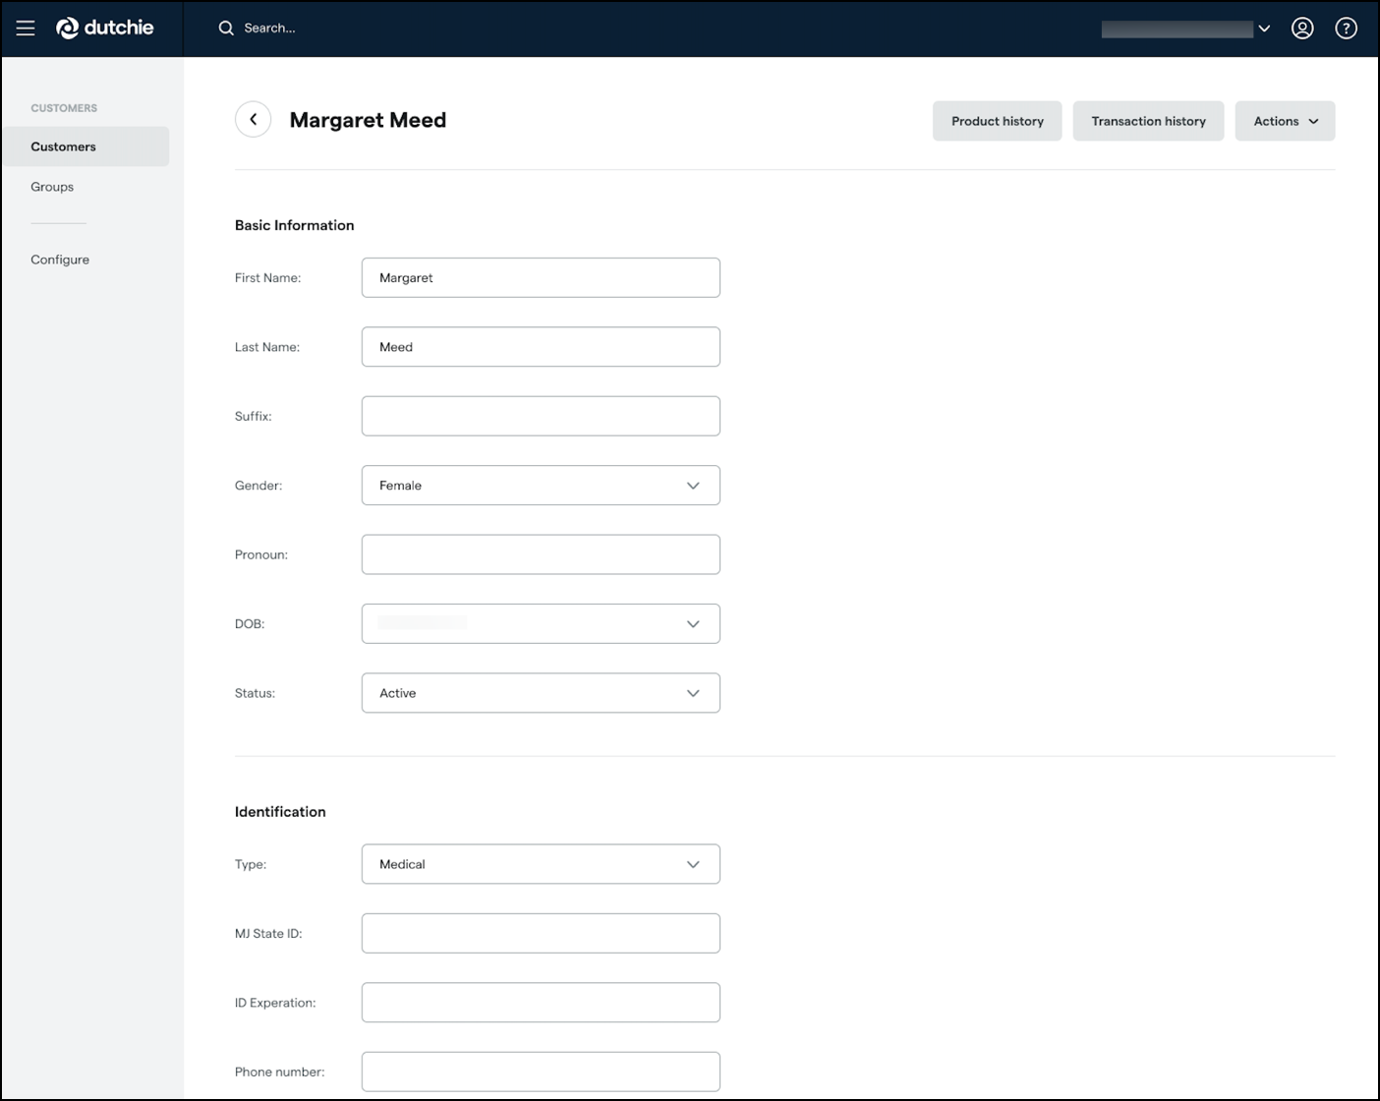1380x1101 pixels.
Task: Focus the MJ State ID field
Action: point(540,934)
